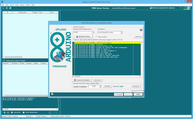
Task: Select the Total SRAM log line
Action: click(x=93, y=54)
